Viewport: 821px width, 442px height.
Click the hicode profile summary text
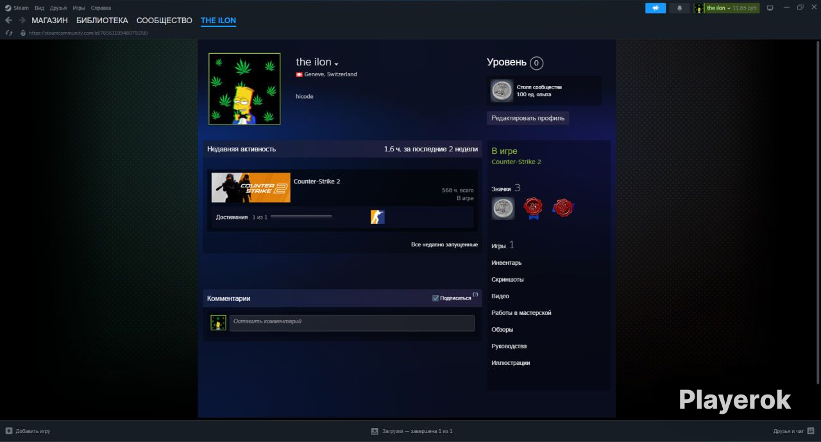(x=305, y=96)
